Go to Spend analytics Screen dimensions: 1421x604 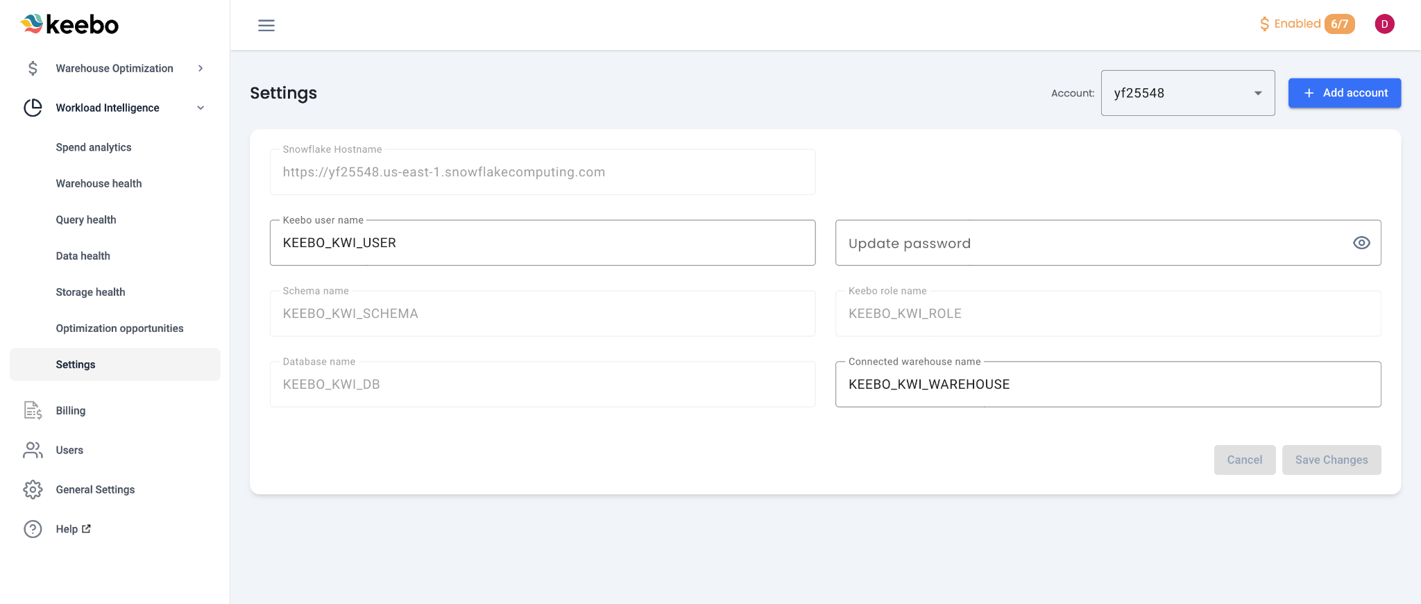tap(94, 147)
